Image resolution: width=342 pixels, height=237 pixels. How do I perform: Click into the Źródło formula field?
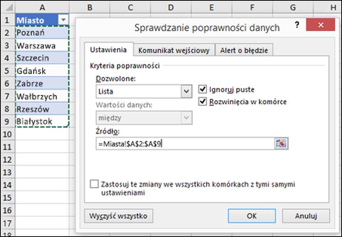coord(185,144)
